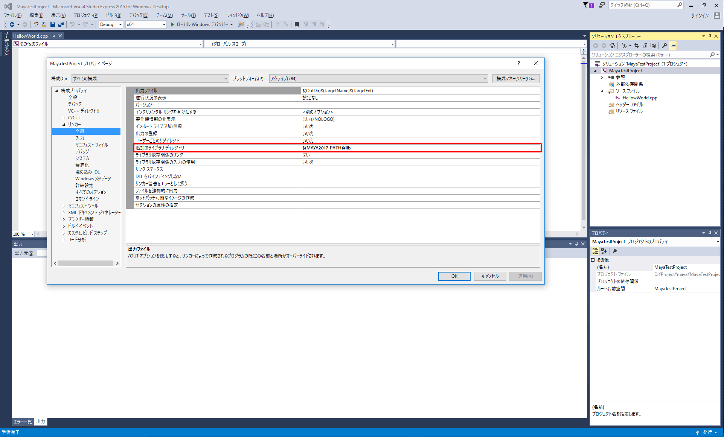Screen dimensions: 724x437
Task: Open the デバッグ(D) menu
Action: point(139,15)
